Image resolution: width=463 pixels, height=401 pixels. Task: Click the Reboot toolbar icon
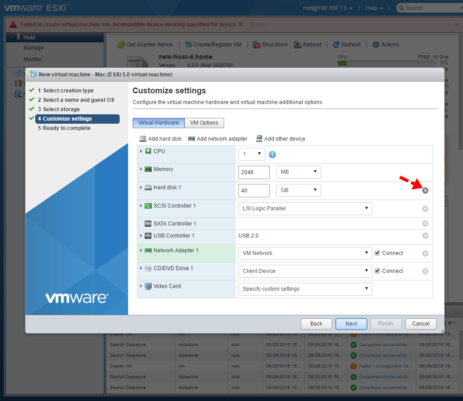298,45
